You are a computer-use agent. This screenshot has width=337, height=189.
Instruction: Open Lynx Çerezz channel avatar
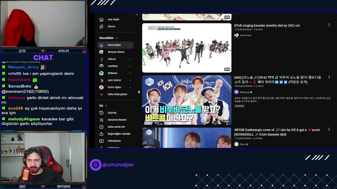pos(101,80)
